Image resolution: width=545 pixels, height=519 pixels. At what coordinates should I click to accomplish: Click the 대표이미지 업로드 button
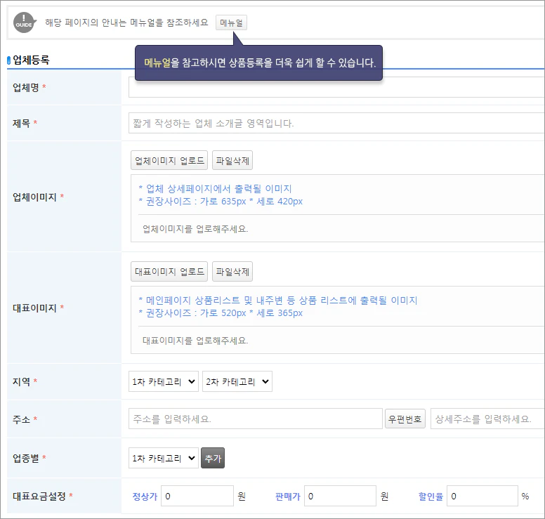[169, 272]
